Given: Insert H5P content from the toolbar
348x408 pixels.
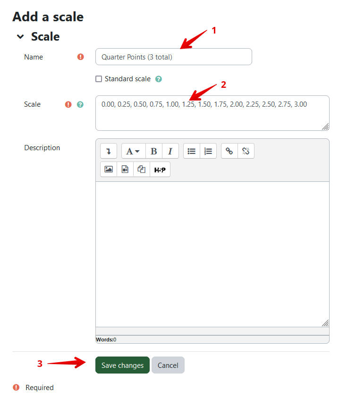Looking at the screenshot, I should click(160, 170).
